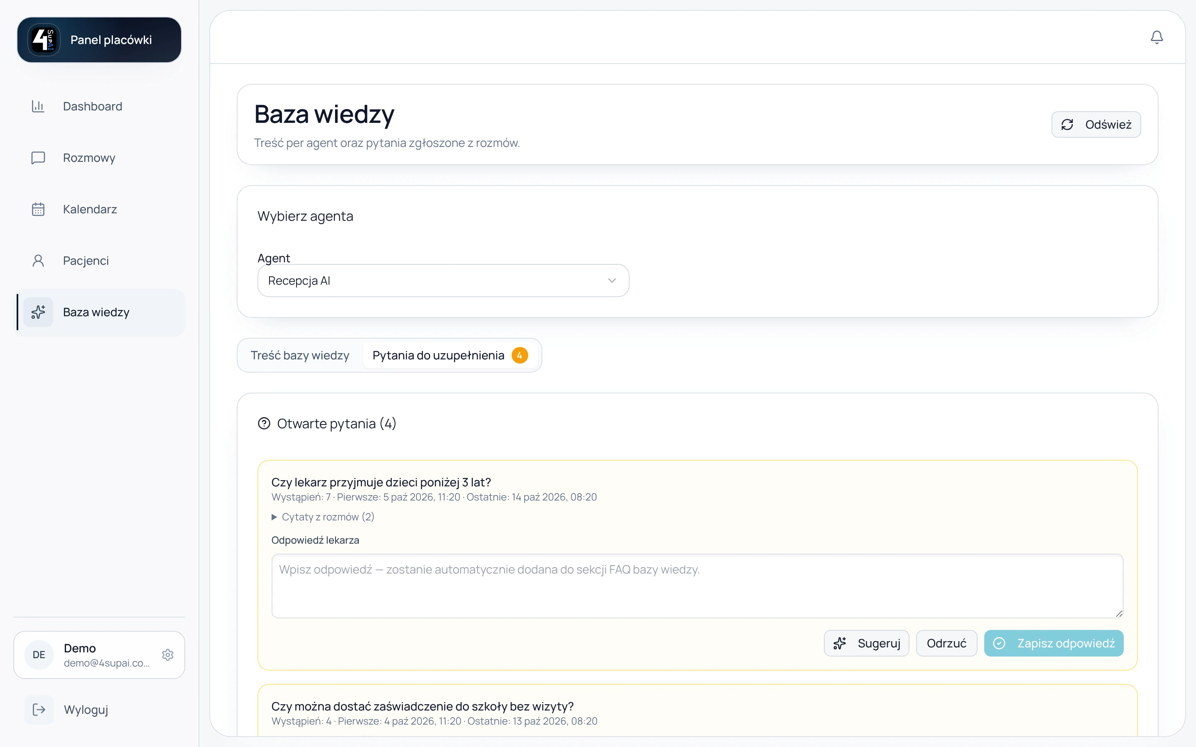
Task: Click question about zaświadczenie do szkoły bez wizyty
Action: click(x=423, y=706)
